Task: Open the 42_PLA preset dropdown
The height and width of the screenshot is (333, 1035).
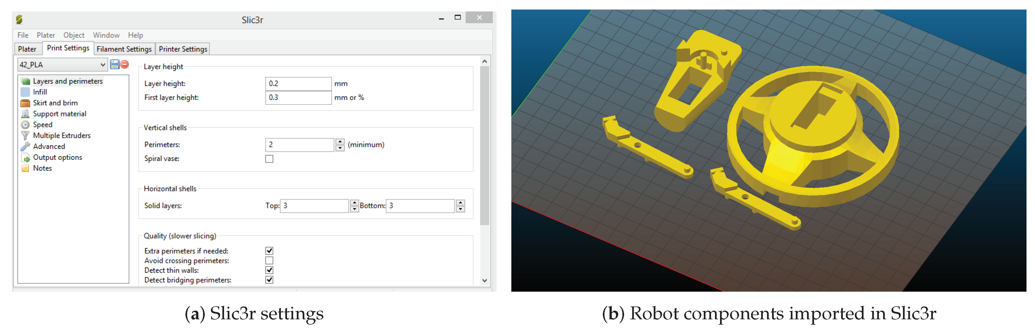Action: click(x=62, y=65)
